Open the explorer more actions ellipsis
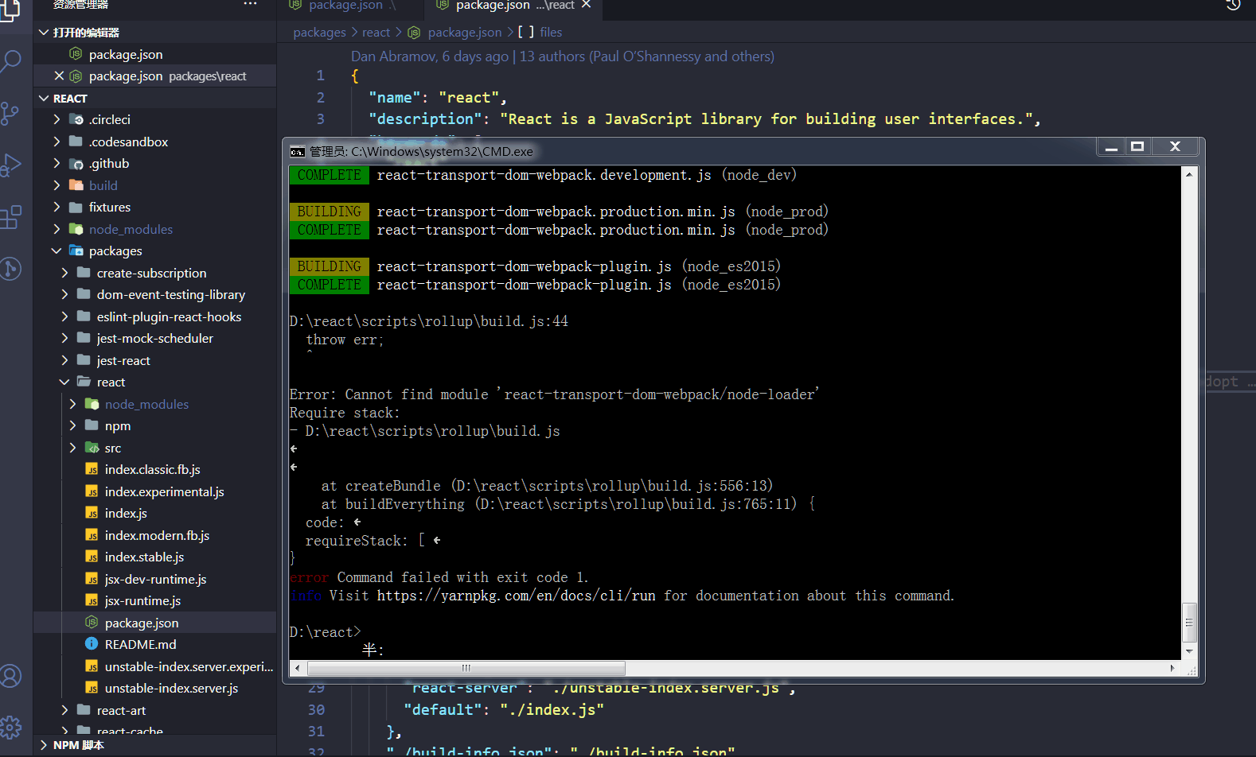Viewport: 1256px width, 757px height. (250, 5)
